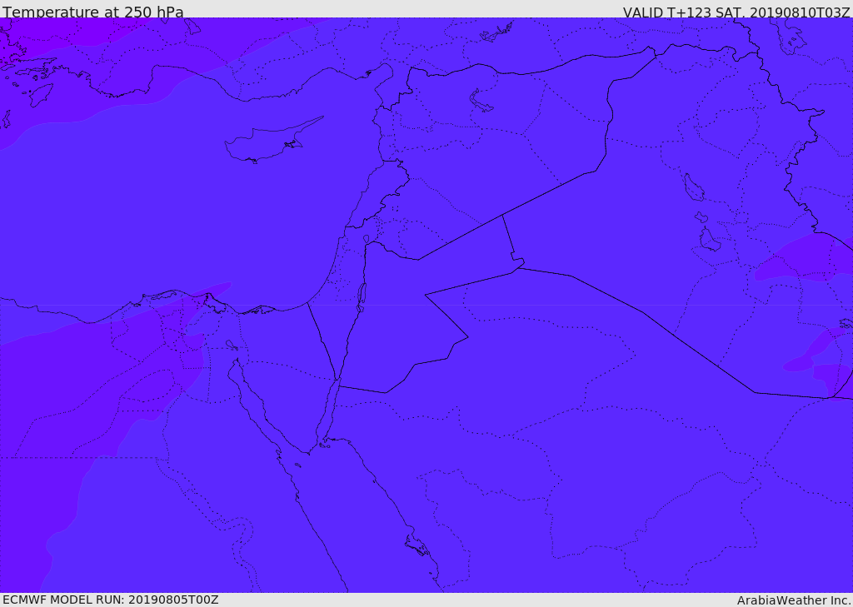
Task: Click the Dead Sea outline
Action: (x=362, y=295)
